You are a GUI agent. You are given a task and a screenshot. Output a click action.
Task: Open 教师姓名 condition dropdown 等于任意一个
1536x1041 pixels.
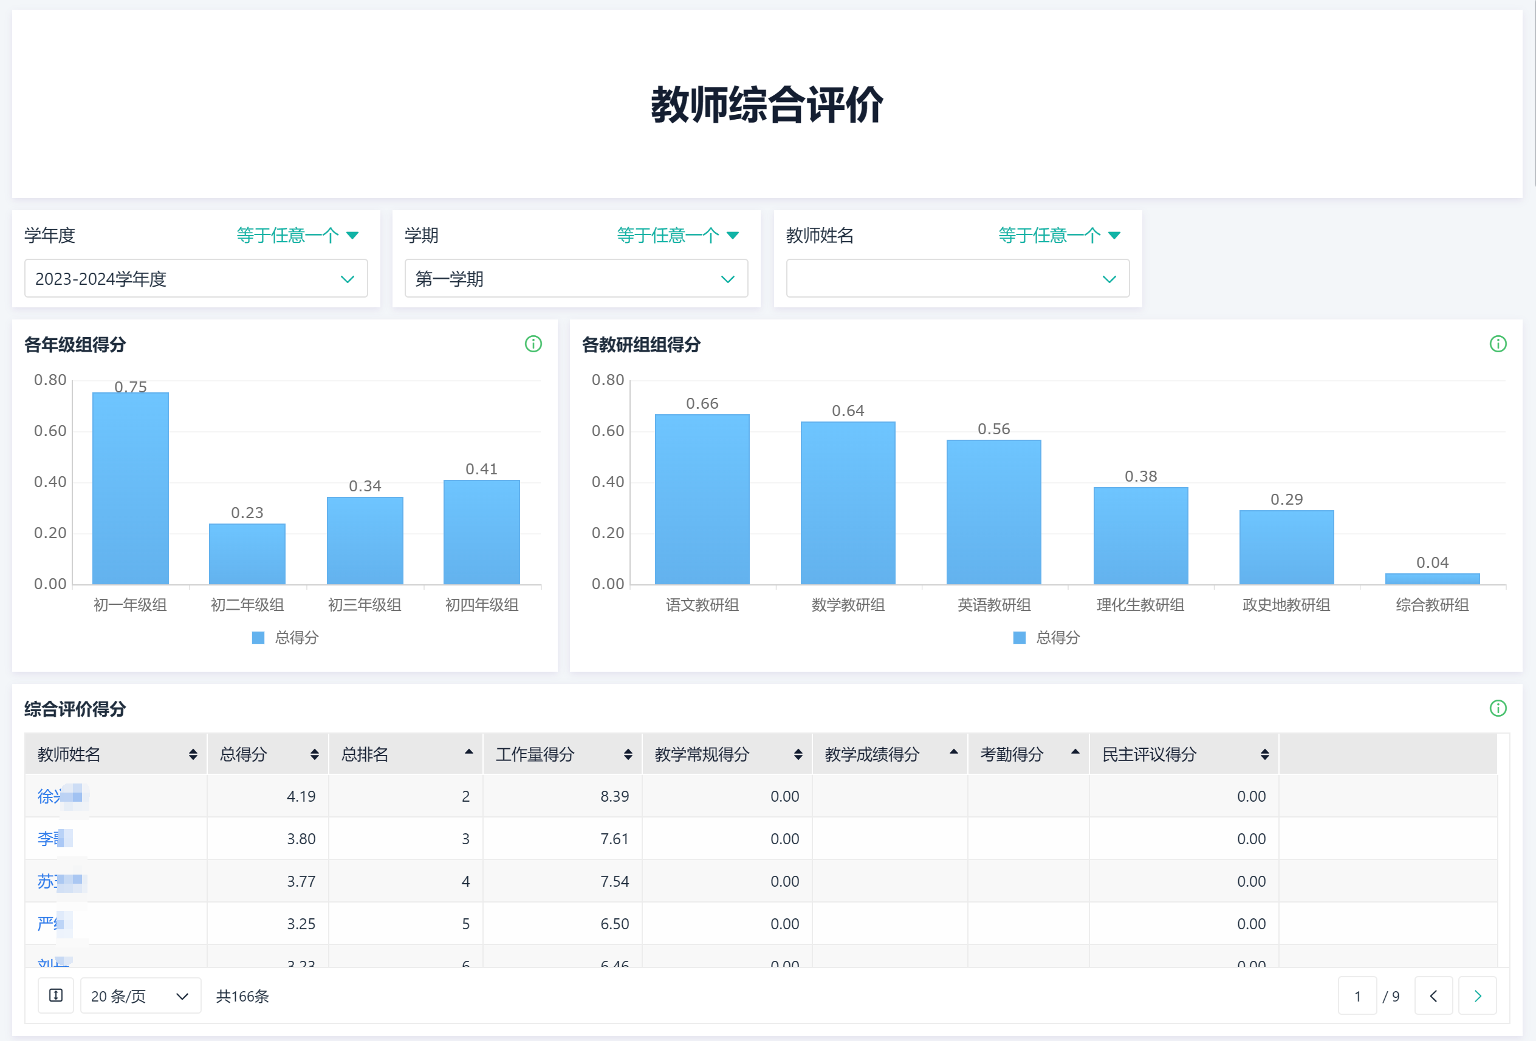[1059, 235]
